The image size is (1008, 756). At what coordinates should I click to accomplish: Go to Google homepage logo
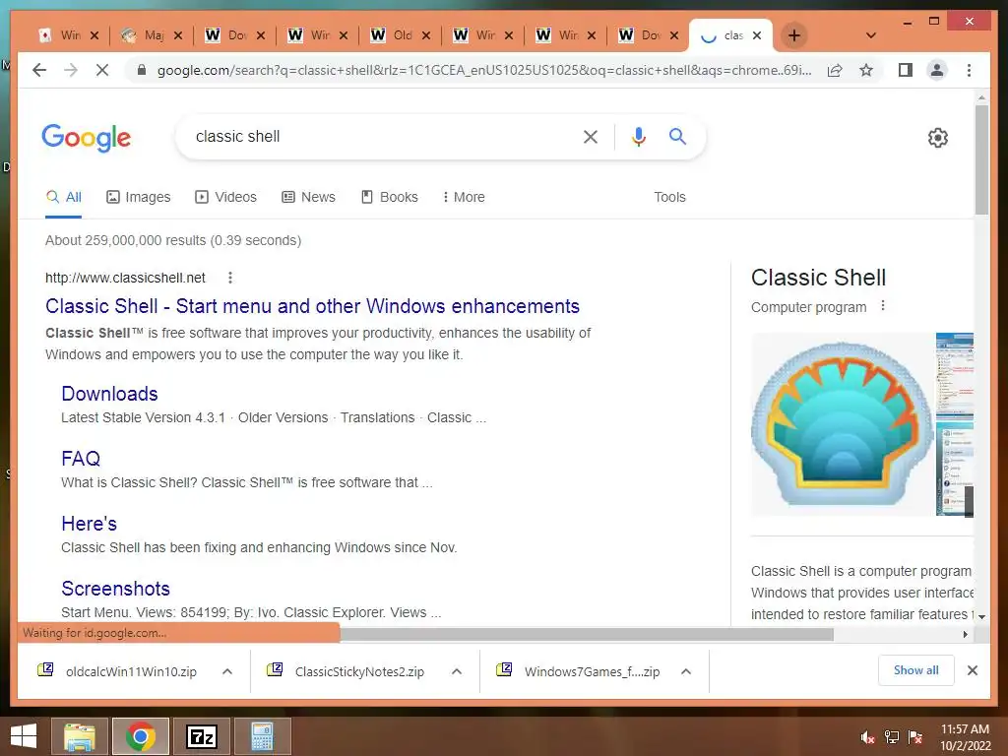(87, 138)
